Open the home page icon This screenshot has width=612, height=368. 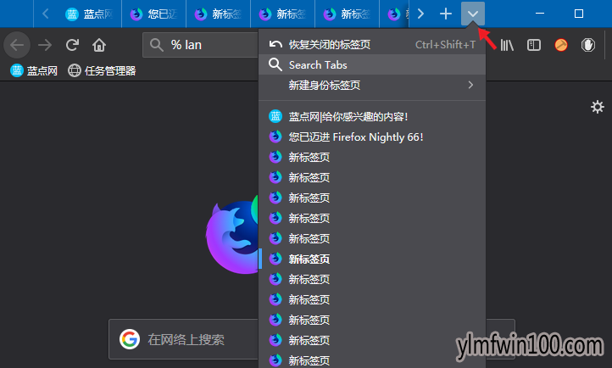coord(99,45)
